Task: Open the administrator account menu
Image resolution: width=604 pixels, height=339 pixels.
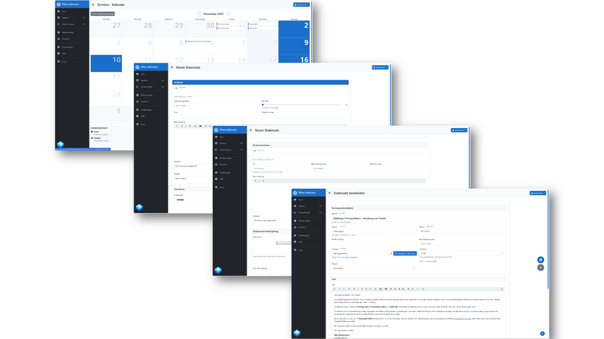Action: (538, 193)
